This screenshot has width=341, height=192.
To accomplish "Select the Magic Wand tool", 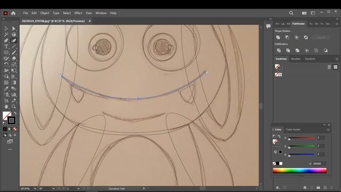I will tap(6, 35).
